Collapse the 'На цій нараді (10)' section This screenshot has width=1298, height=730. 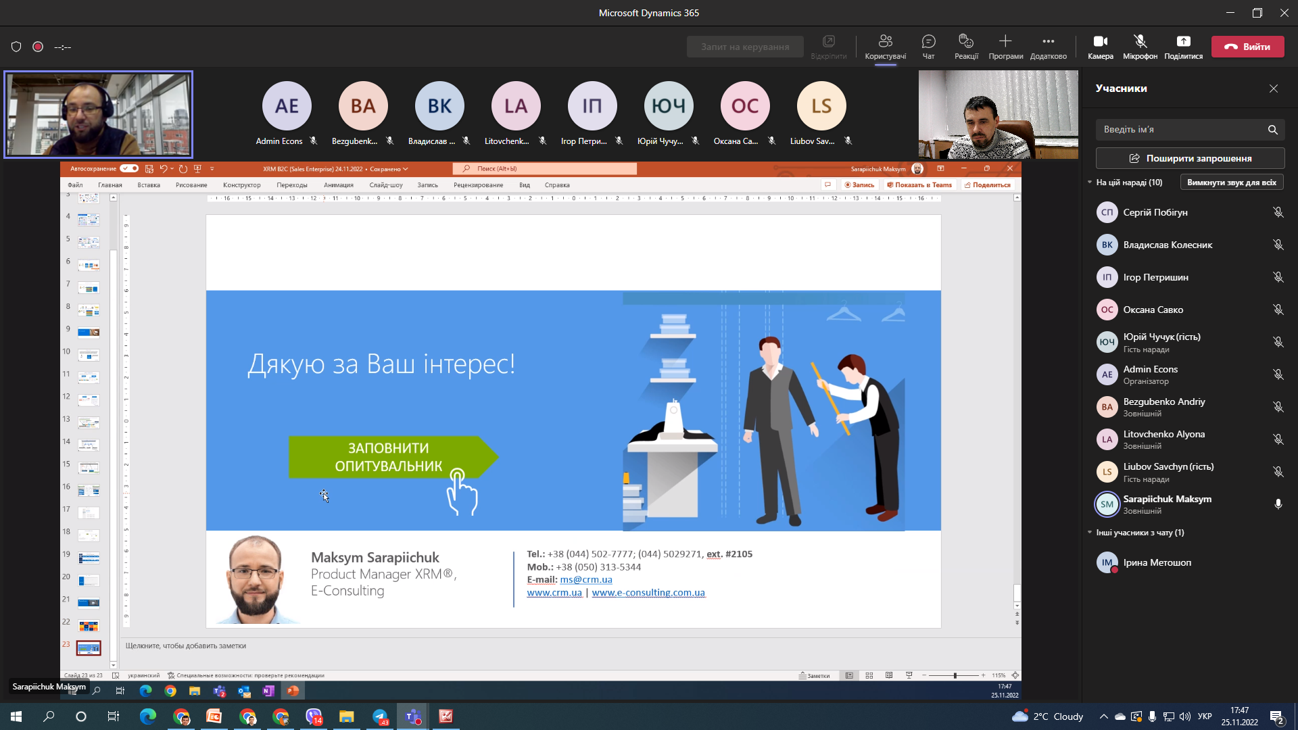pos(1090,182)
